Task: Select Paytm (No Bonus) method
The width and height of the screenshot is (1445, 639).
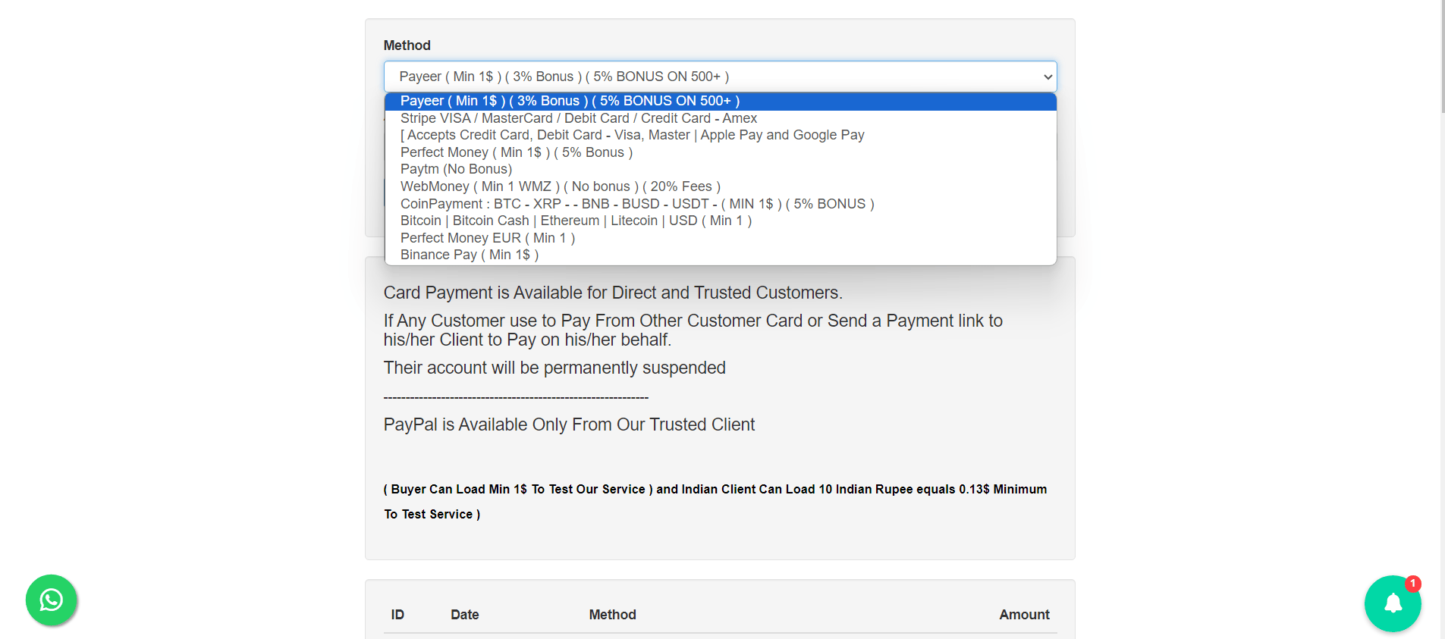Action: coord(456,169)
